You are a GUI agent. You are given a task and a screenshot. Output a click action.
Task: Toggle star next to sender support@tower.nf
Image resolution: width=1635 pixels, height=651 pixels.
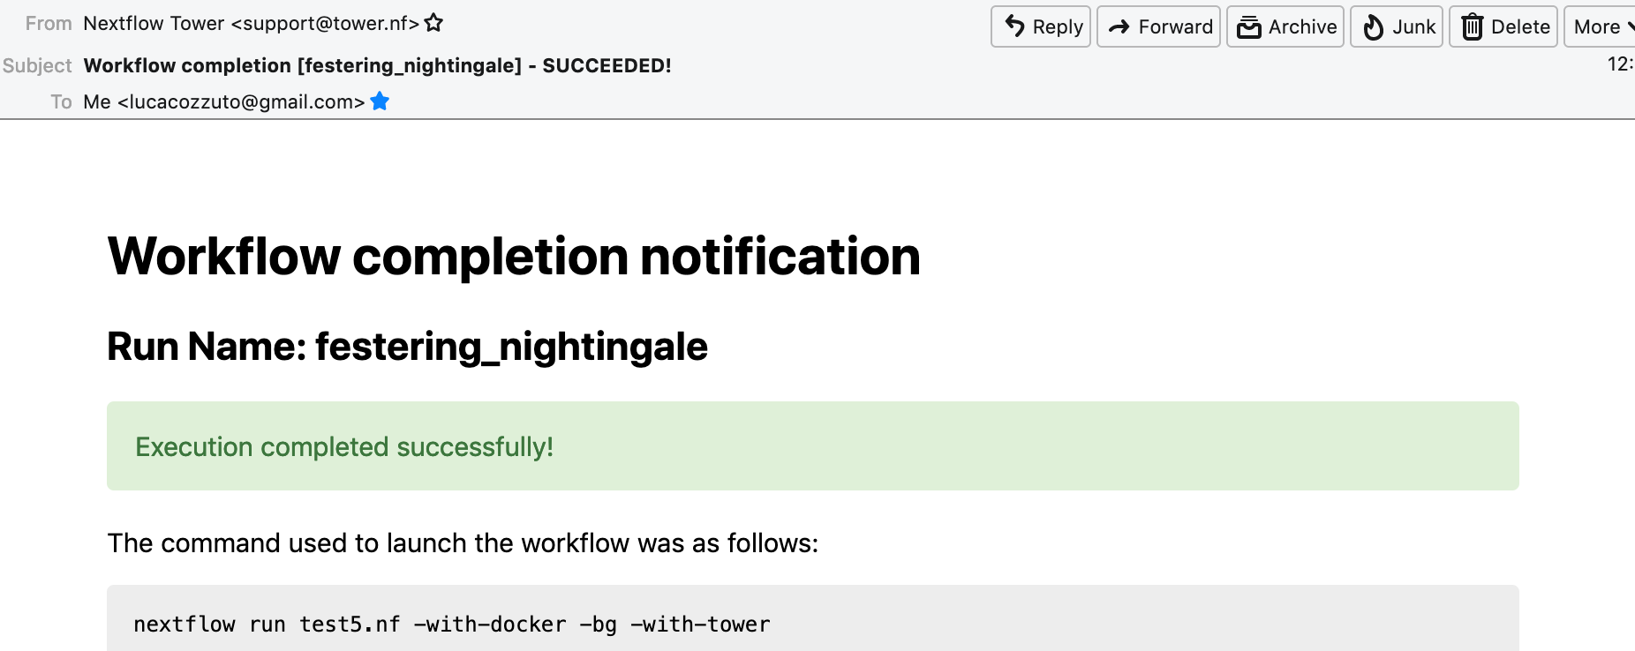(433, 23)
